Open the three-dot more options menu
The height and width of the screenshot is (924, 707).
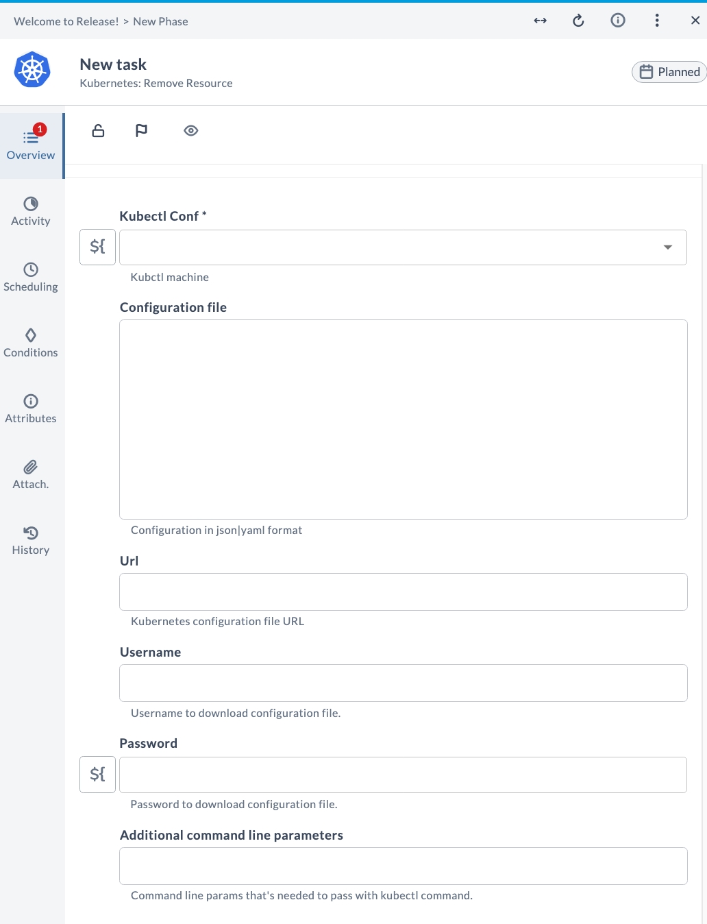tap(657, 21)
